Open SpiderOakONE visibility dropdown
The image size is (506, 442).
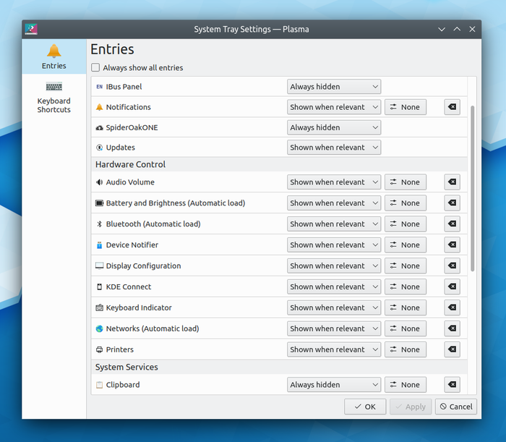coord(333,127)
